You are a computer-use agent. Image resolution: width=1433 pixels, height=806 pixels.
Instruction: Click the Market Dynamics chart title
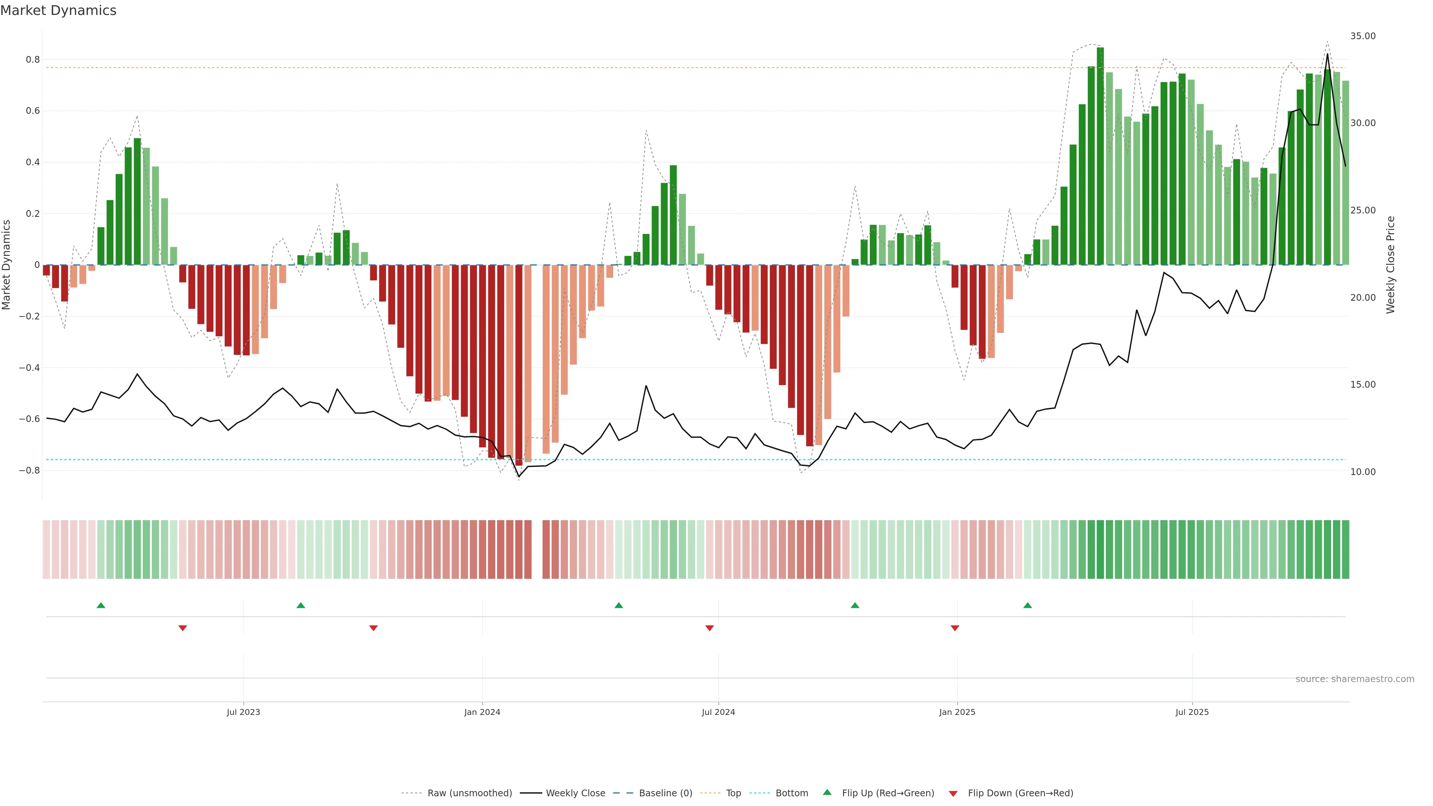[x=59, y=10]
